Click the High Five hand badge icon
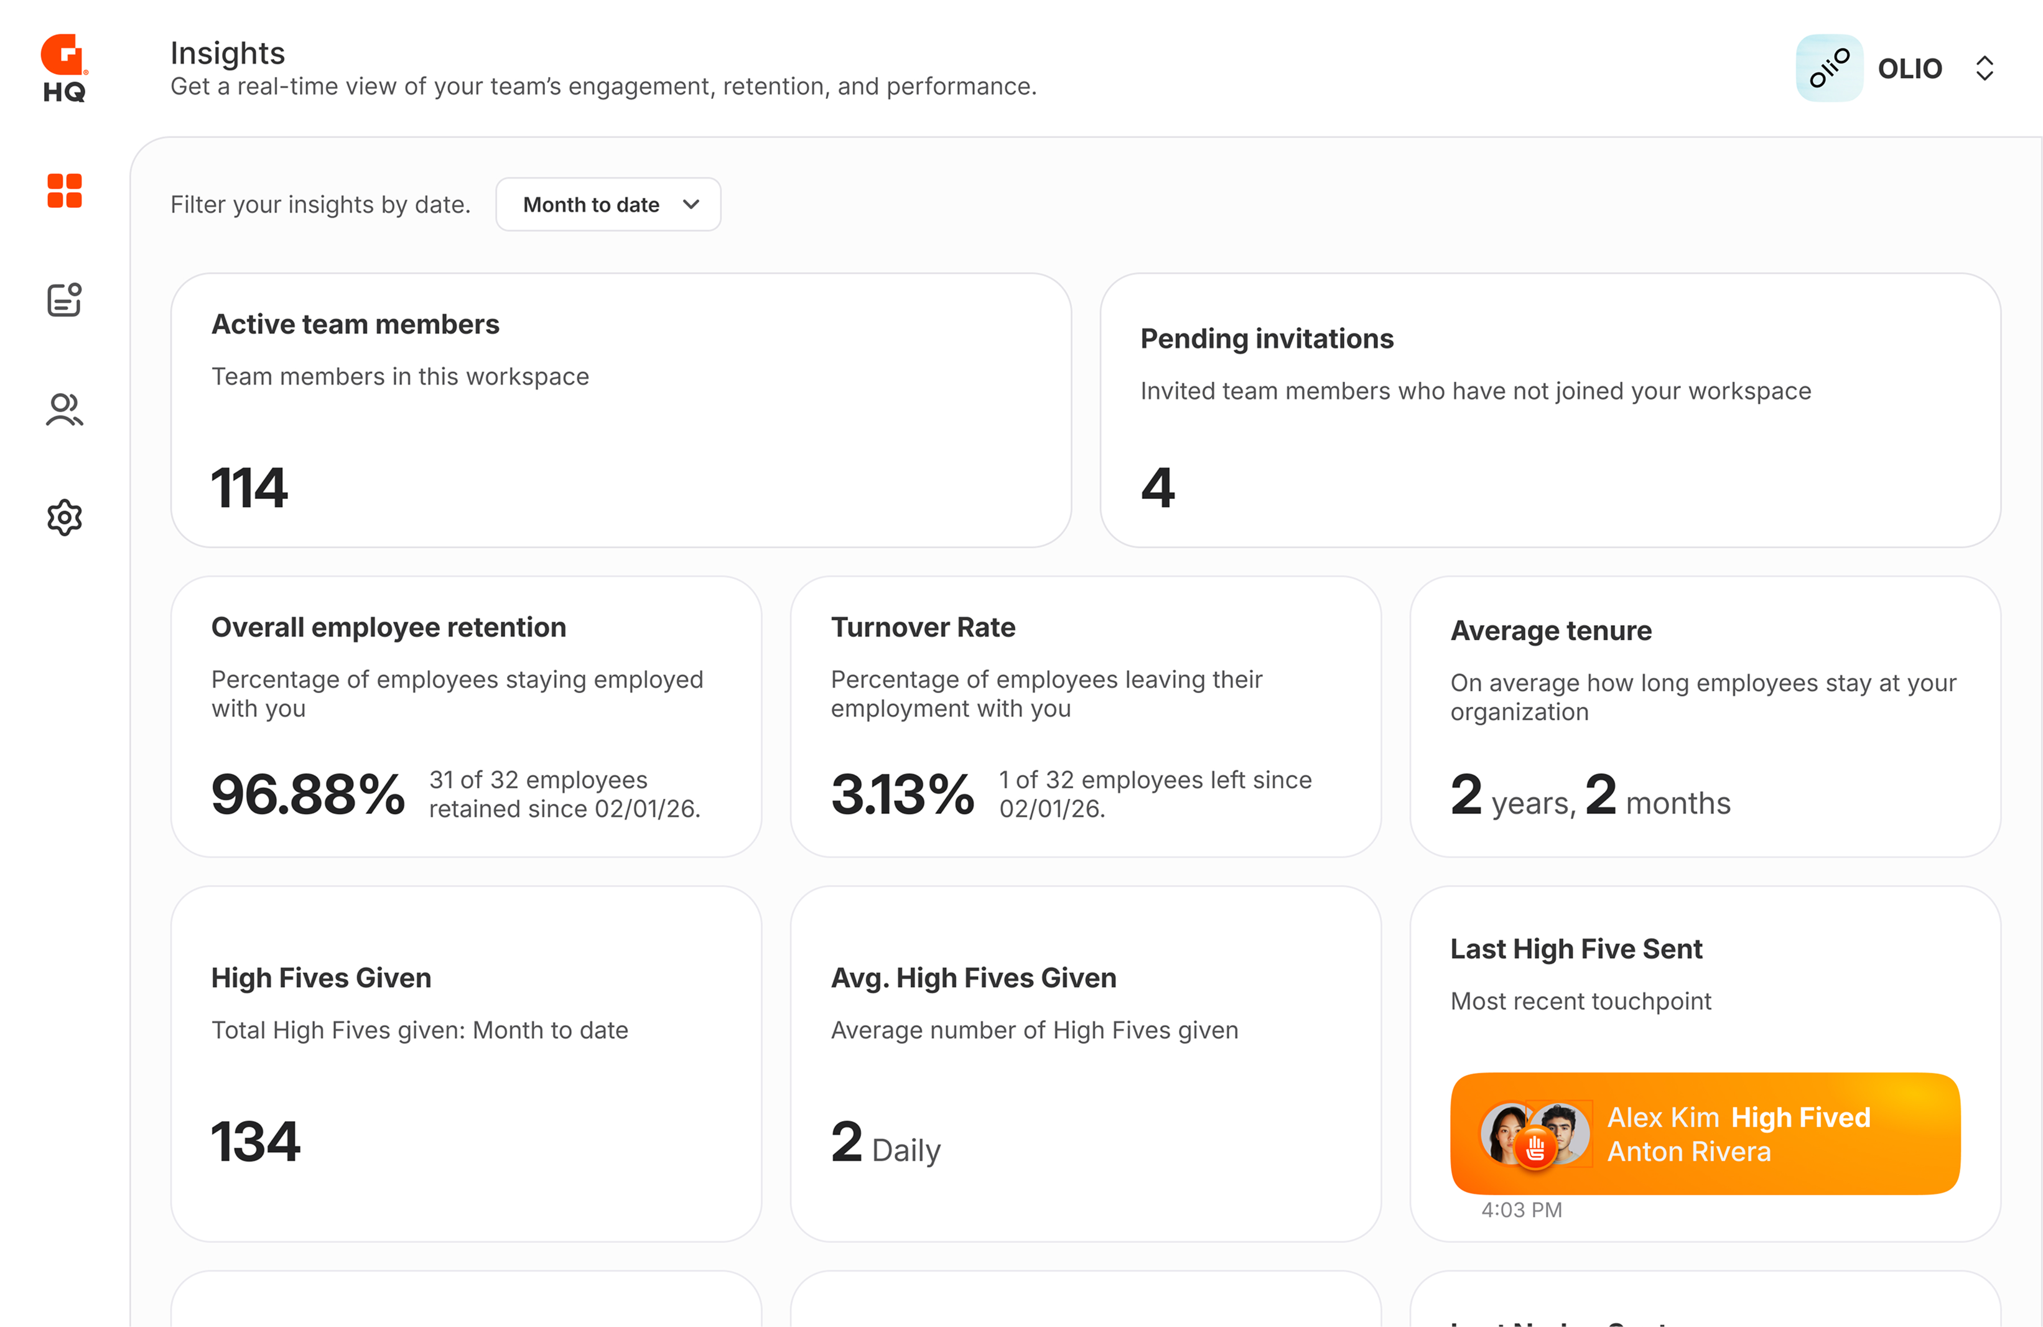Viewport: 2043px width, 1327px height. (x=1536, y=1147)
